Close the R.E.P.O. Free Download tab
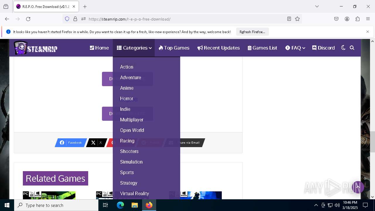The image size is (375, 211). (74, 6)
